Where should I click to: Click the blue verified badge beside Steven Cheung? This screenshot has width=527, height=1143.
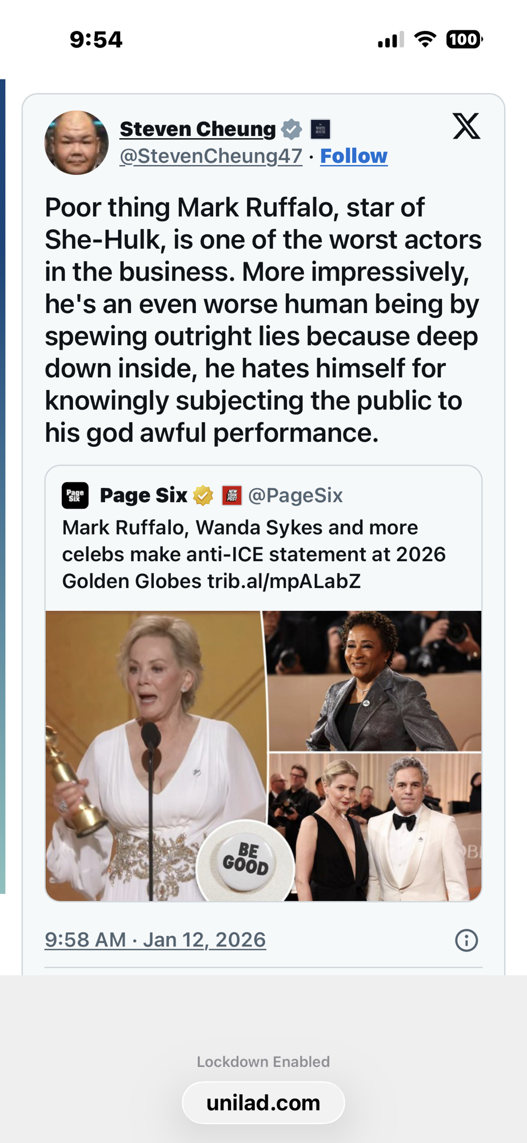click(x=292, y=130)
